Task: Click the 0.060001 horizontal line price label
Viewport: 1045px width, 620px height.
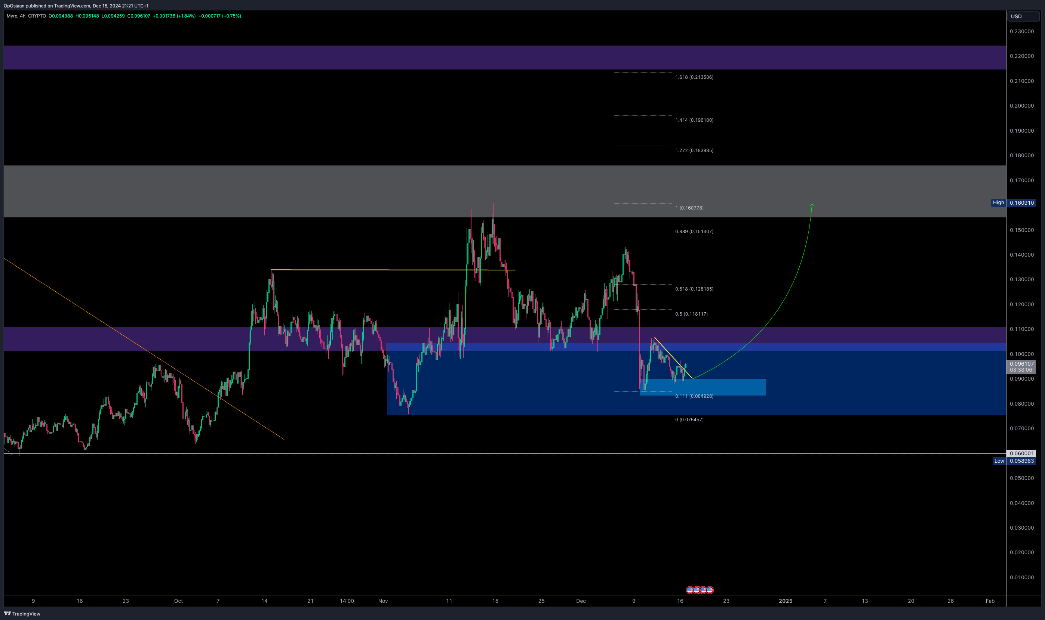Action: pos(1021,453)
